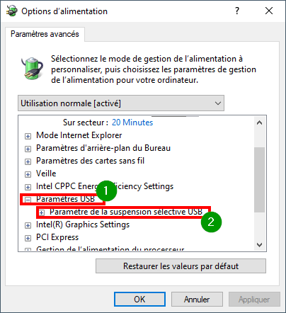Expand Intel(R) Graphics Settings node
This screenshot has height=313, width=286.
[28, 225]
